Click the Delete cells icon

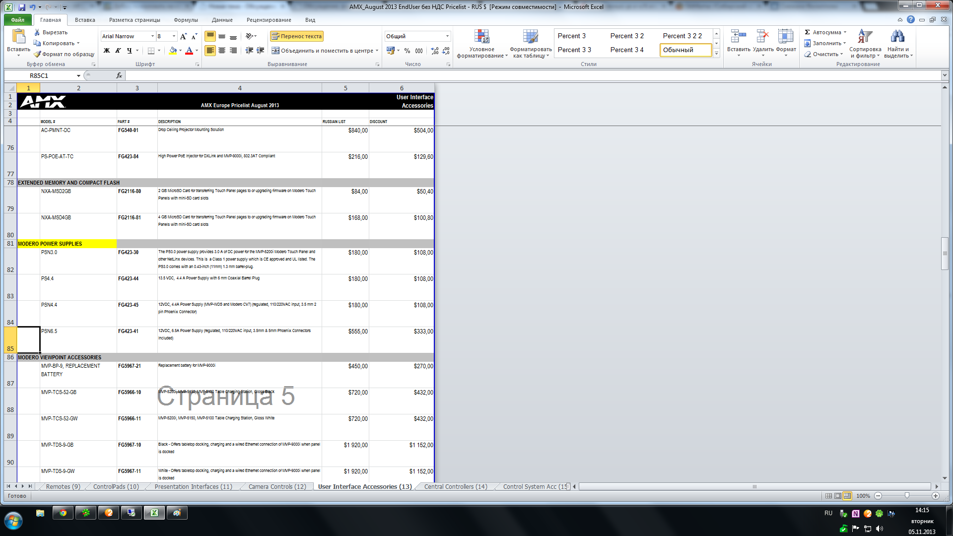(x=763, y=37)
